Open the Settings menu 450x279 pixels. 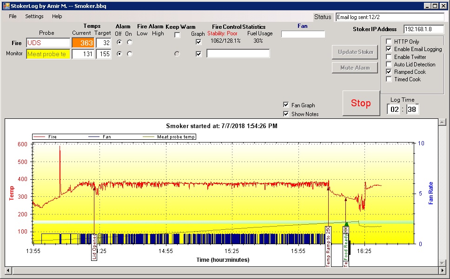point(34,16)
